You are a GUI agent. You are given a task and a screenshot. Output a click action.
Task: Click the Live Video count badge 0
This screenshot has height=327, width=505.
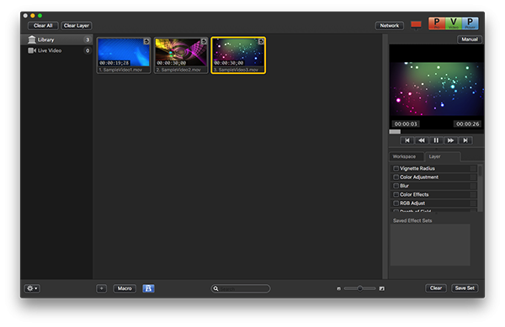coord(88,50)
